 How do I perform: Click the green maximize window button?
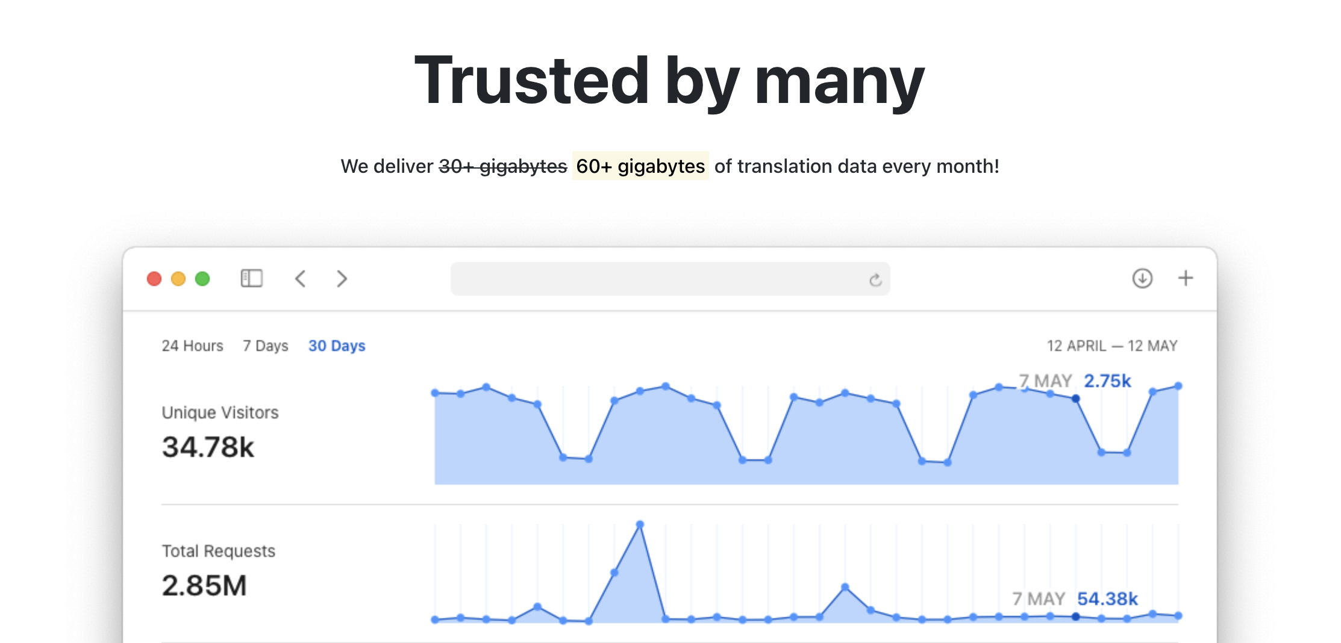pos(202,279)
